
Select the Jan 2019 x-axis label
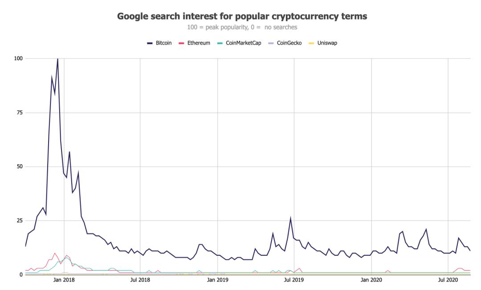217,280
